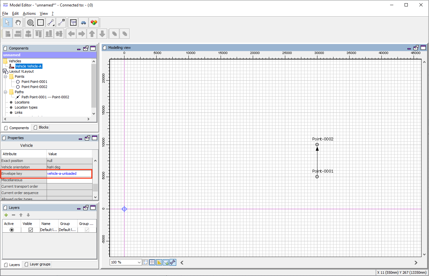Toggle the rulers button with yellow triangle
Image resolution: width=429 pixels, height=276 pixels.
pos(159,262)
